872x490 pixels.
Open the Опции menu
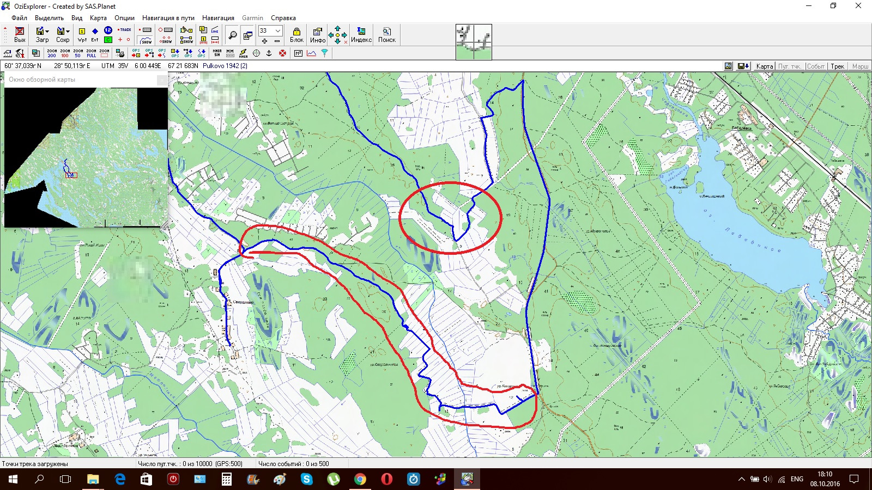(124, 18)
